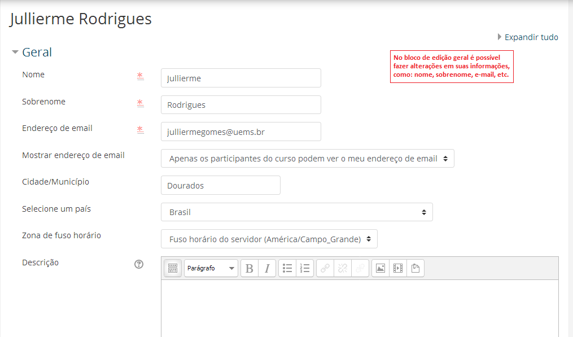Insert a bulleted list

tap(287, 268)
